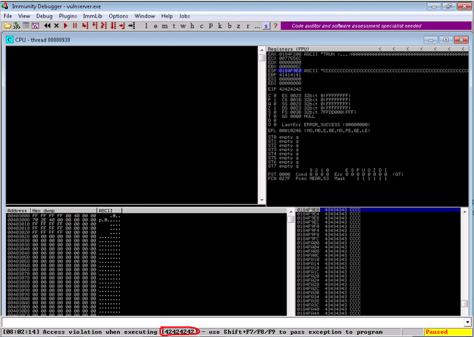Click the ASCII column header in dump
Screen dimensions: 474x337
coord(109,210)
